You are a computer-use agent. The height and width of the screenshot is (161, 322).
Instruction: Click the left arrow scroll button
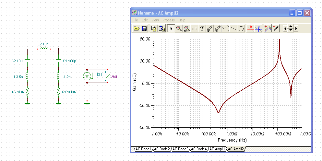tap(285, 29)
